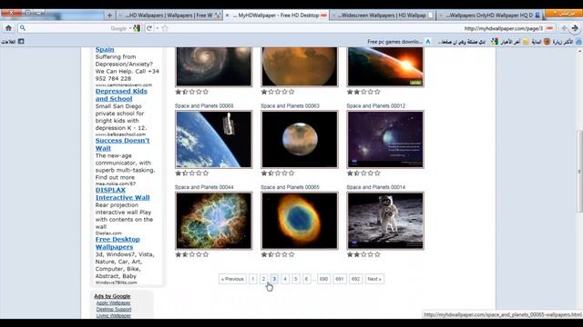Open the 'Free Desktop Wallpapers' ad link
The width and height of the screenshot is (583, 327).
pos(118,243)
